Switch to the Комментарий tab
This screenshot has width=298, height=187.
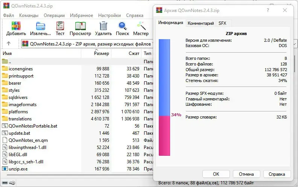click(201, 23)
